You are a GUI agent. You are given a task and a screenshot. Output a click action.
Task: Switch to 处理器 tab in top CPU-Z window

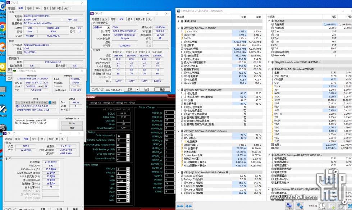(x=12, y=8)
